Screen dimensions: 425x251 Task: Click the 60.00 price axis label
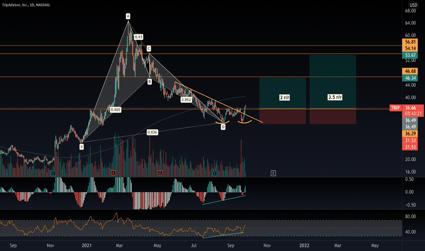(x=410, y=35)
